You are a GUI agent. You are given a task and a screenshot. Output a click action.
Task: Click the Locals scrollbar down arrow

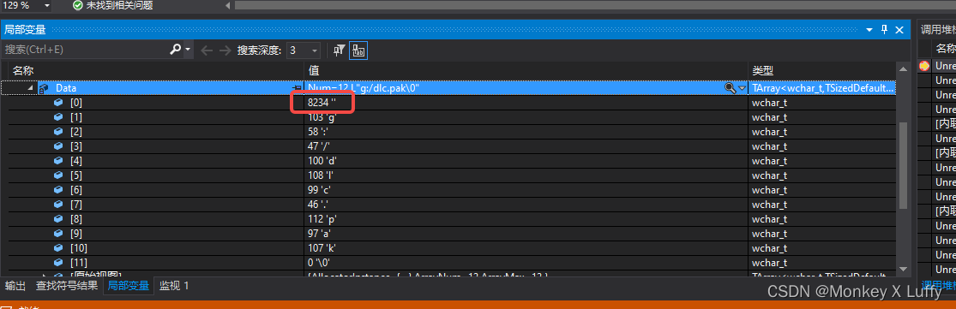click(903, 268)
